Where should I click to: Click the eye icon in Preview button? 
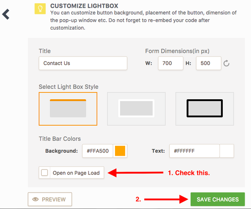(x=36, y=199)
